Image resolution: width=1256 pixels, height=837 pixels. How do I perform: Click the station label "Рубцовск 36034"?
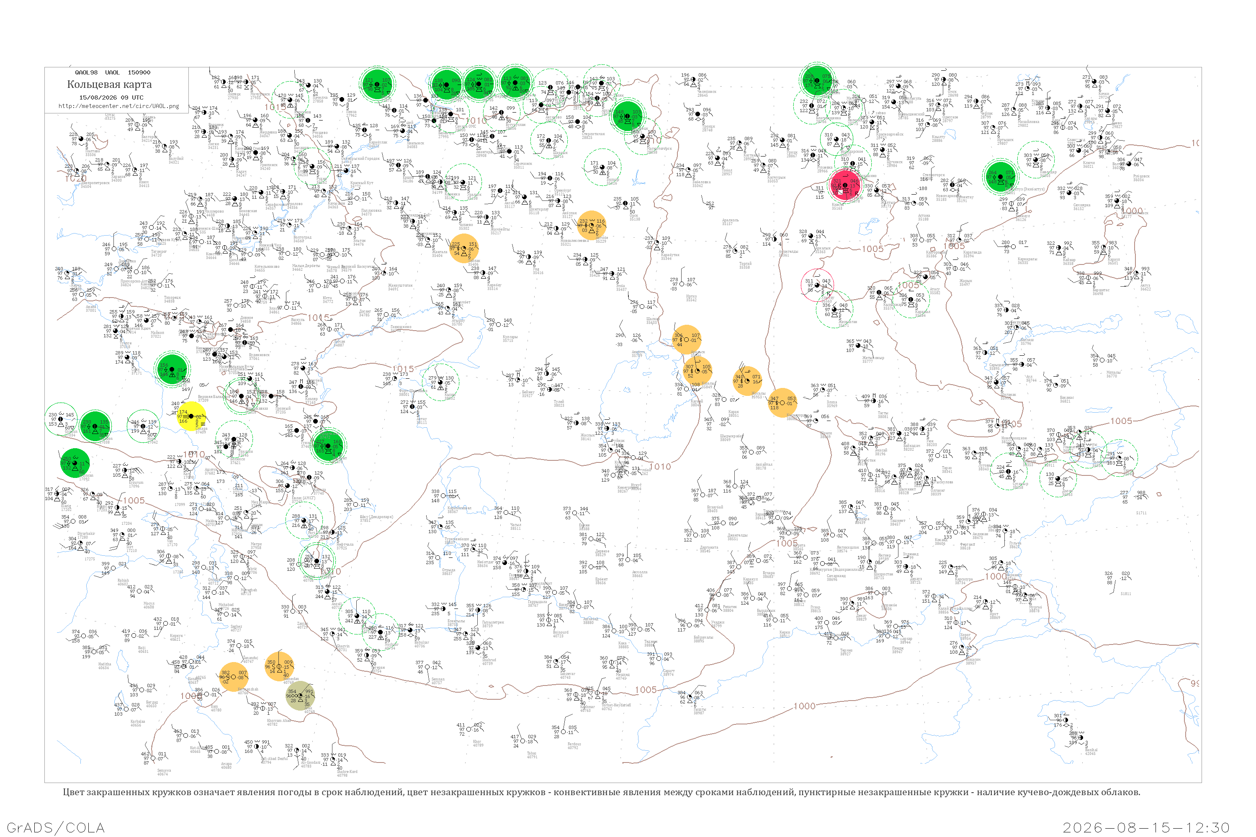click(x=1141, y=178)
